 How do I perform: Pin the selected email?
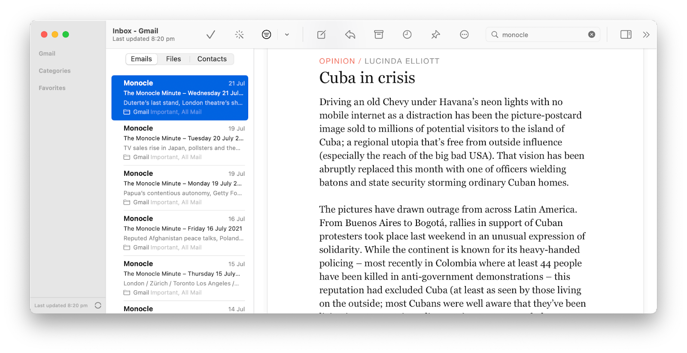[x=436, y=35]
